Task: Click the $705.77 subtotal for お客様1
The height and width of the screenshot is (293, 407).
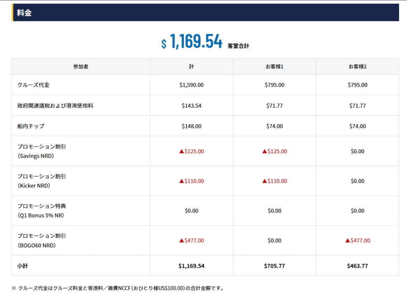Action: (x=274, y=266)
